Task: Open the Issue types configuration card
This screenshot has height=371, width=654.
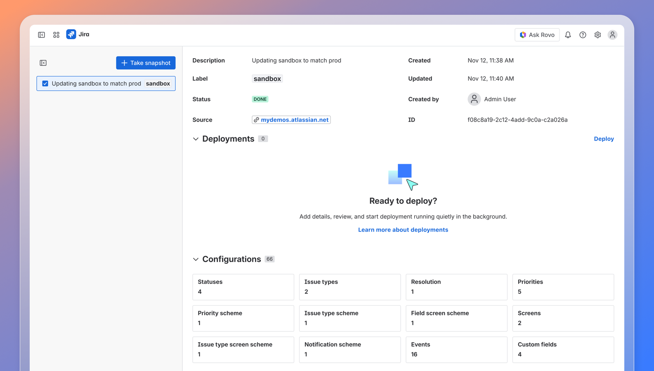Action: pos(350,287)
